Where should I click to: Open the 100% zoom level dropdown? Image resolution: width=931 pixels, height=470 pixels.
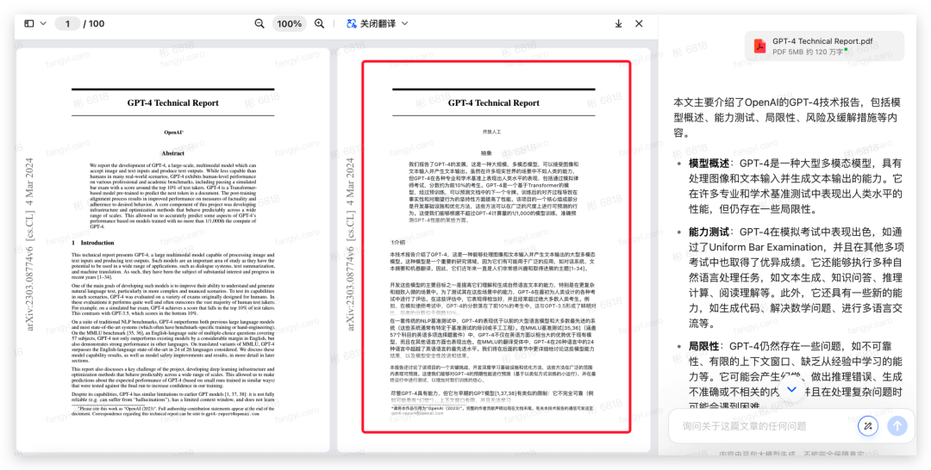pos(290,23)
